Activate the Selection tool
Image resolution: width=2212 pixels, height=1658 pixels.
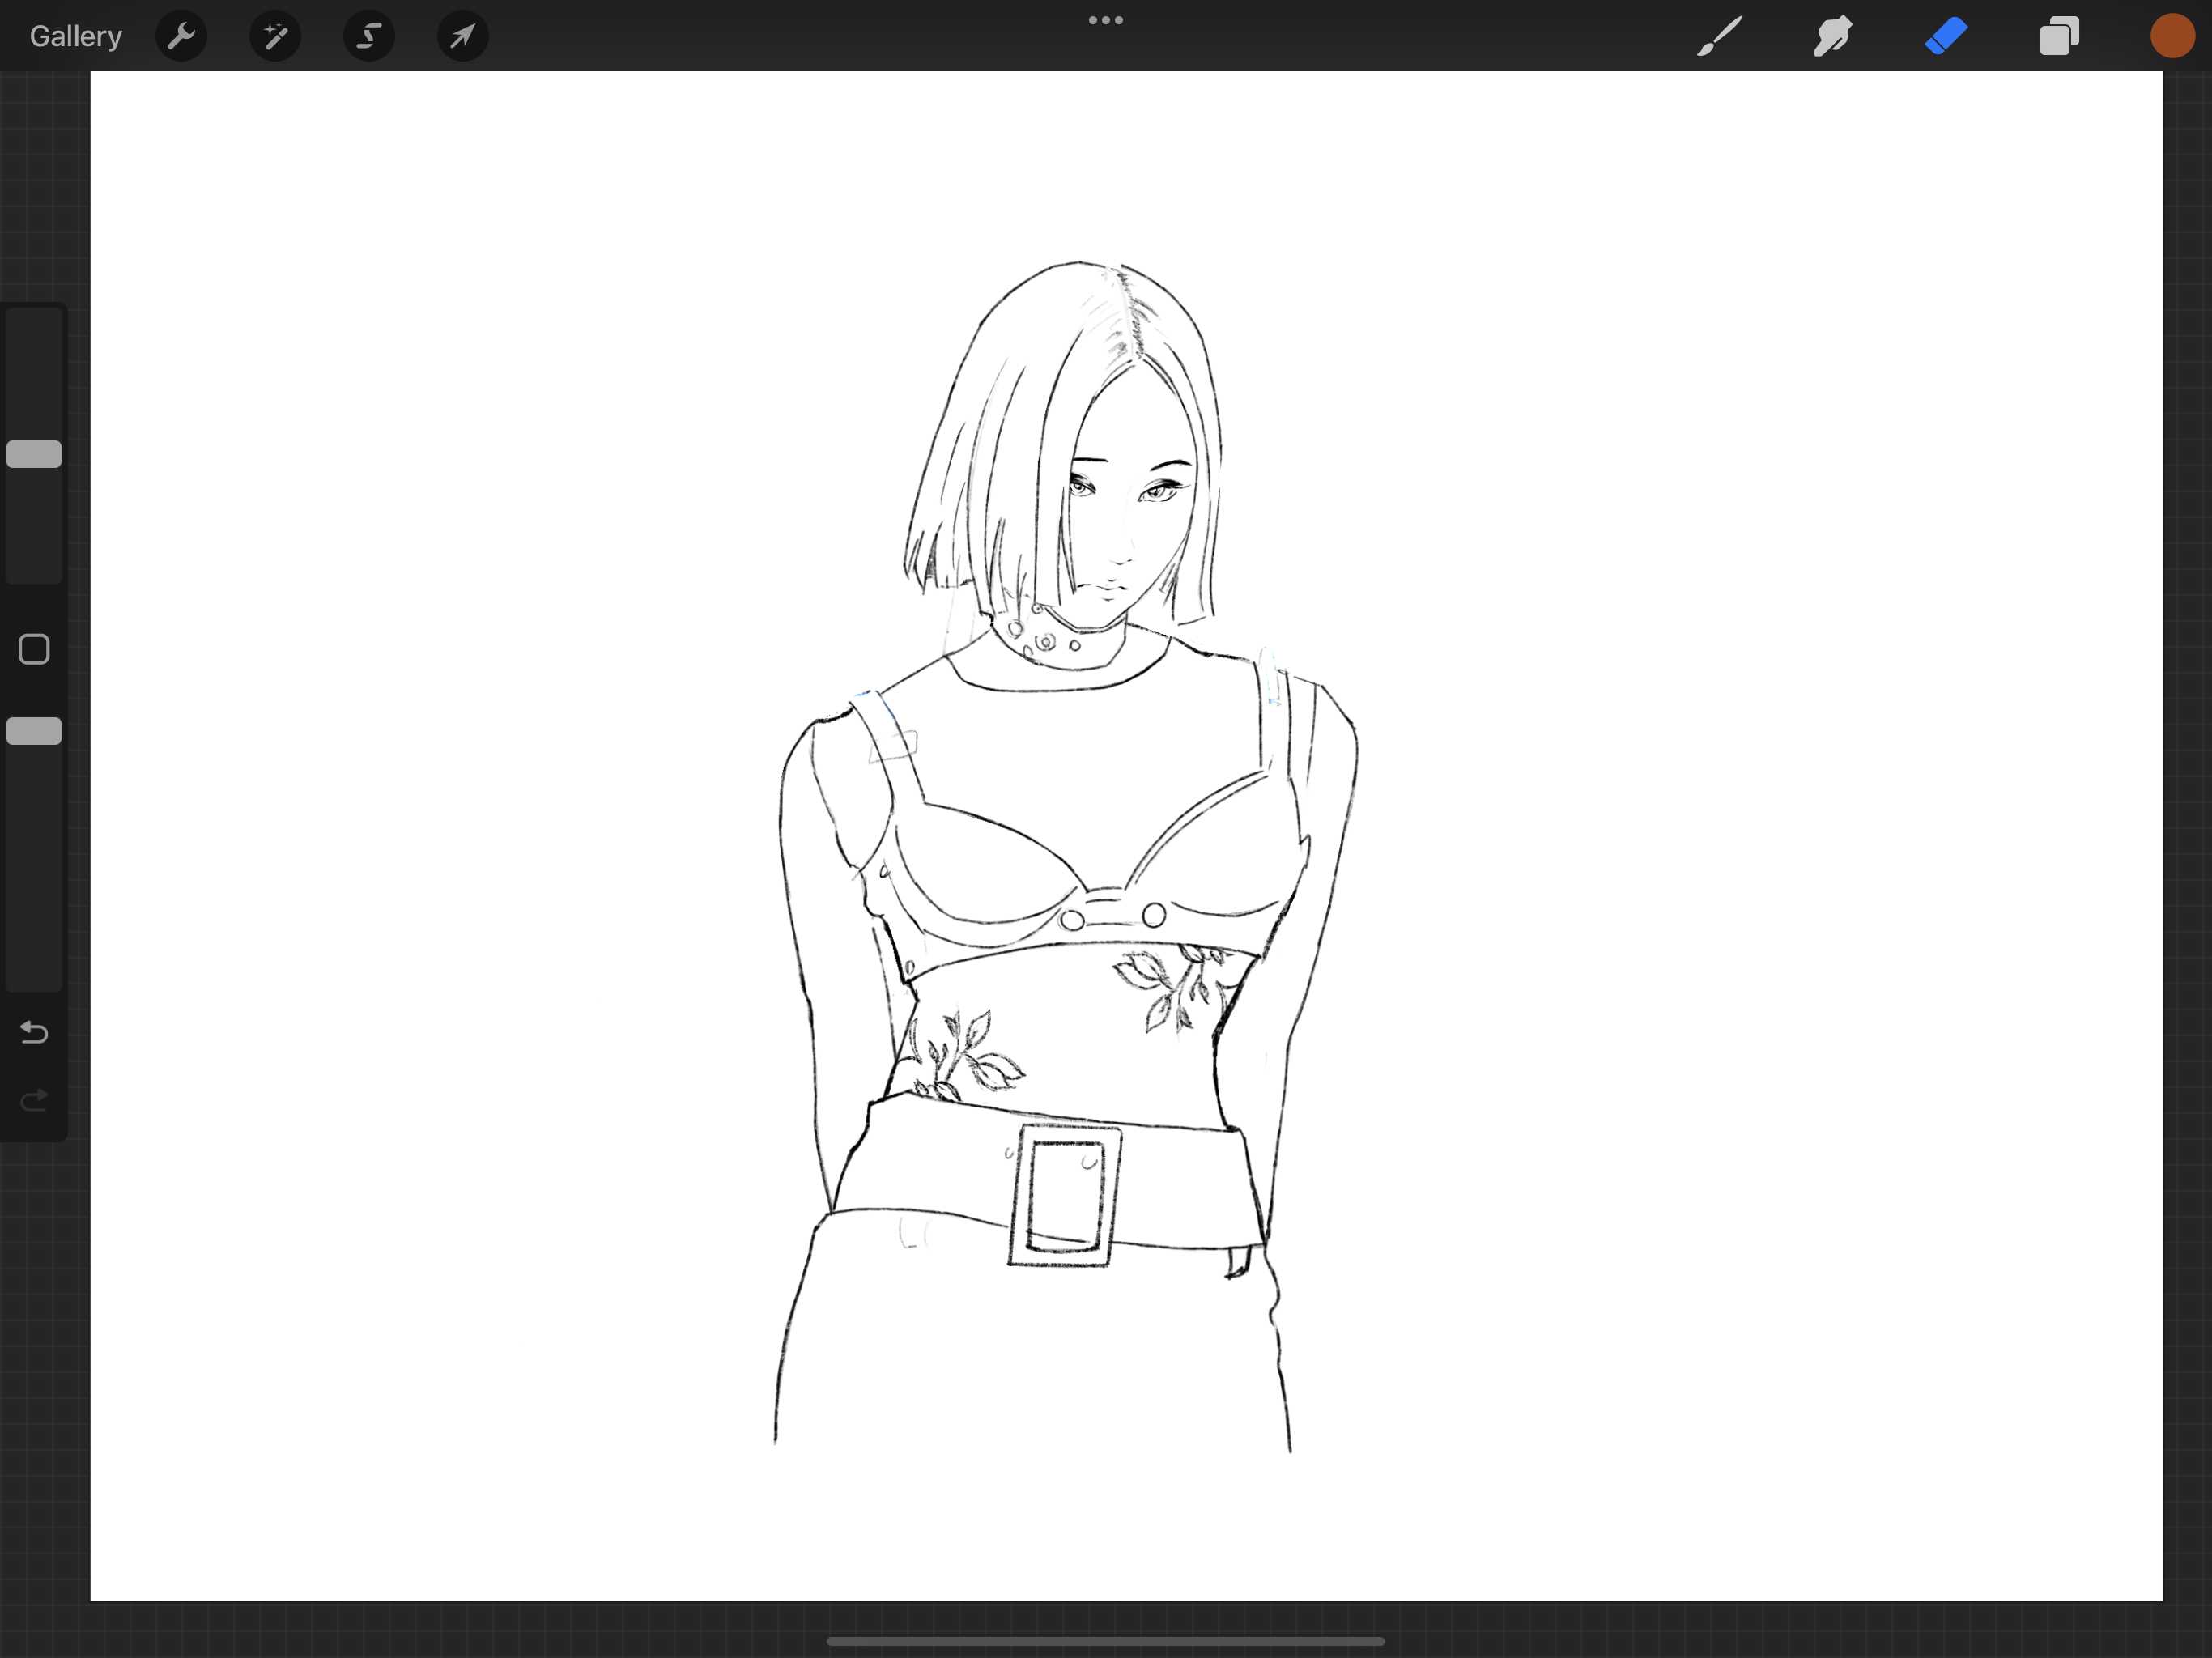click(x=369, y=36)
